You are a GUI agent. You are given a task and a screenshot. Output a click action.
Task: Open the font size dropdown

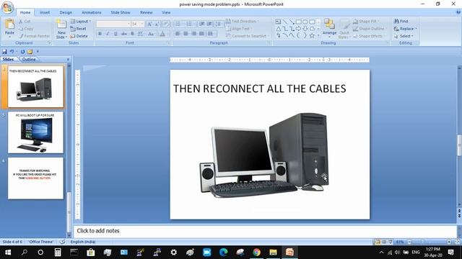pyautogui.click(x=143, y=24)
